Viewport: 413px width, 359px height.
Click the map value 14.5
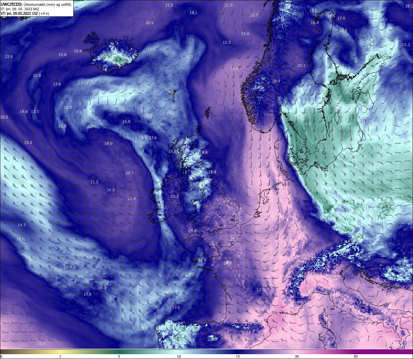click(x=22, y=225)
